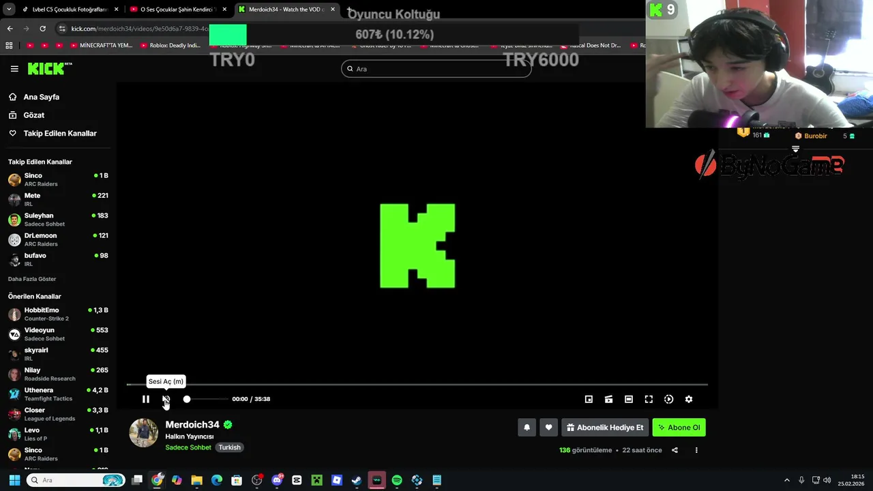Select the Turkish language tag
Image resolution: width=873 pixels, height=491 pixels.
[229, 447]
